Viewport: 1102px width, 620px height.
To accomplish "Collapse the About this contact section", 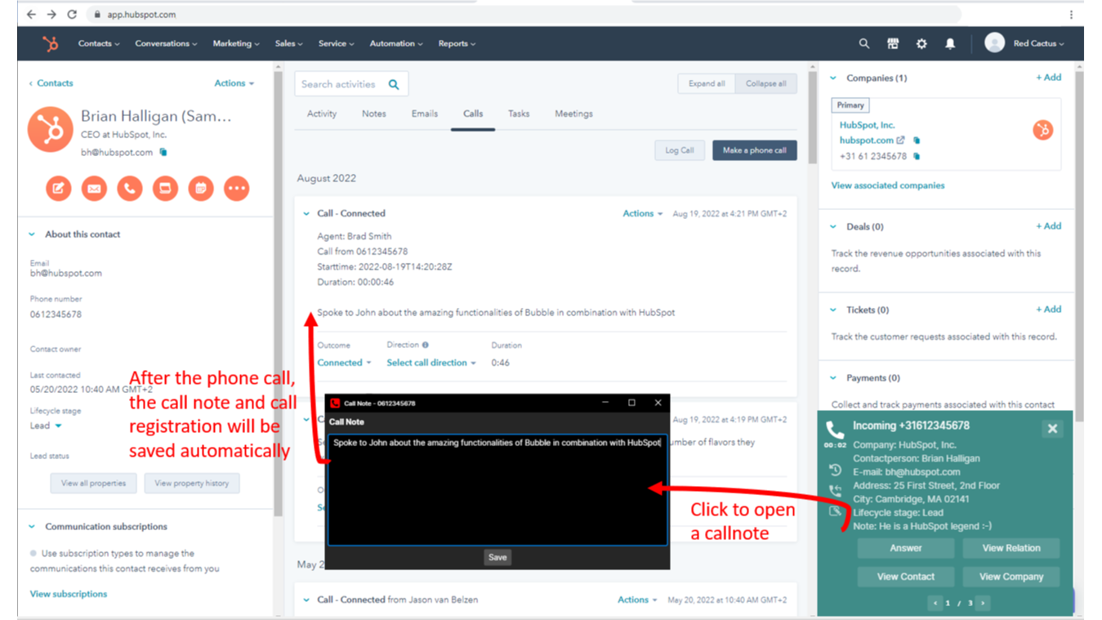I will pos(33,234).
